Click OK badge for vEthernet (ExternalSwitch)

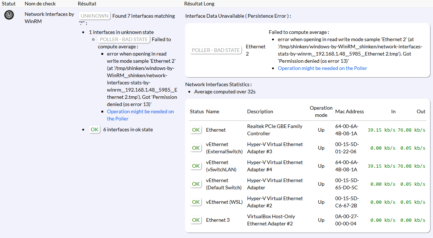196,148
